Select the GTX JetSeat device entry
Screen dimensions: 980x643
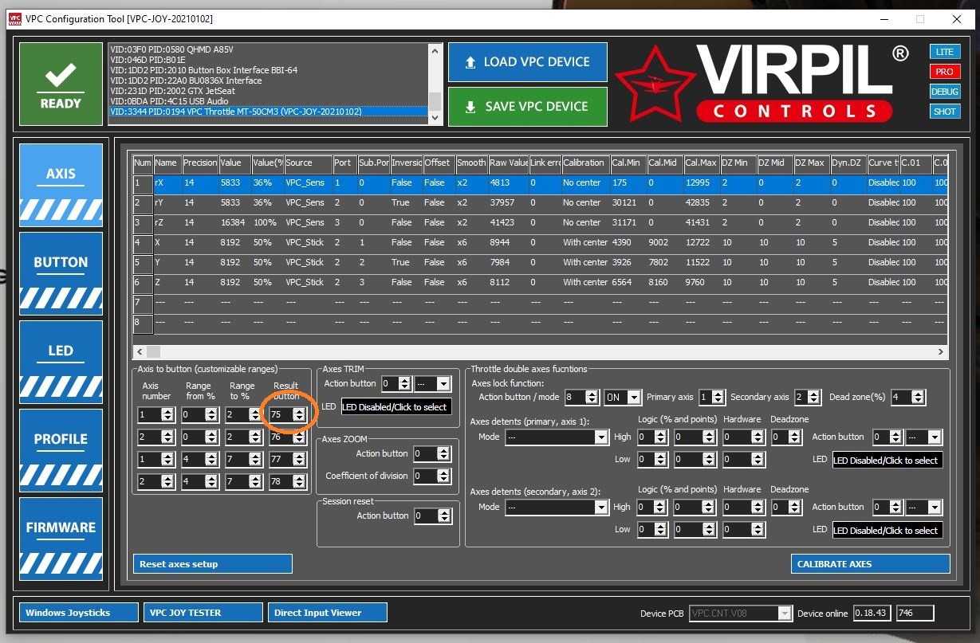coord(268,91)
